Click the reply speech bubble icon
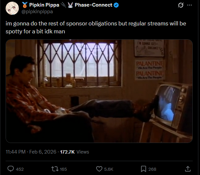 (11, 169)
